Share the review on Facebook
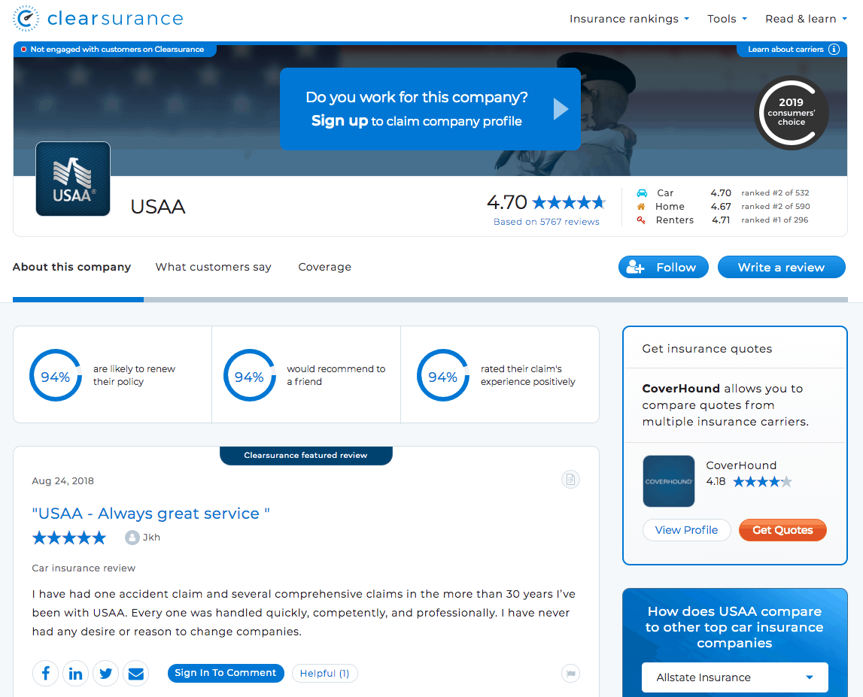The image size is (863, 697). [x=45, y=673]
